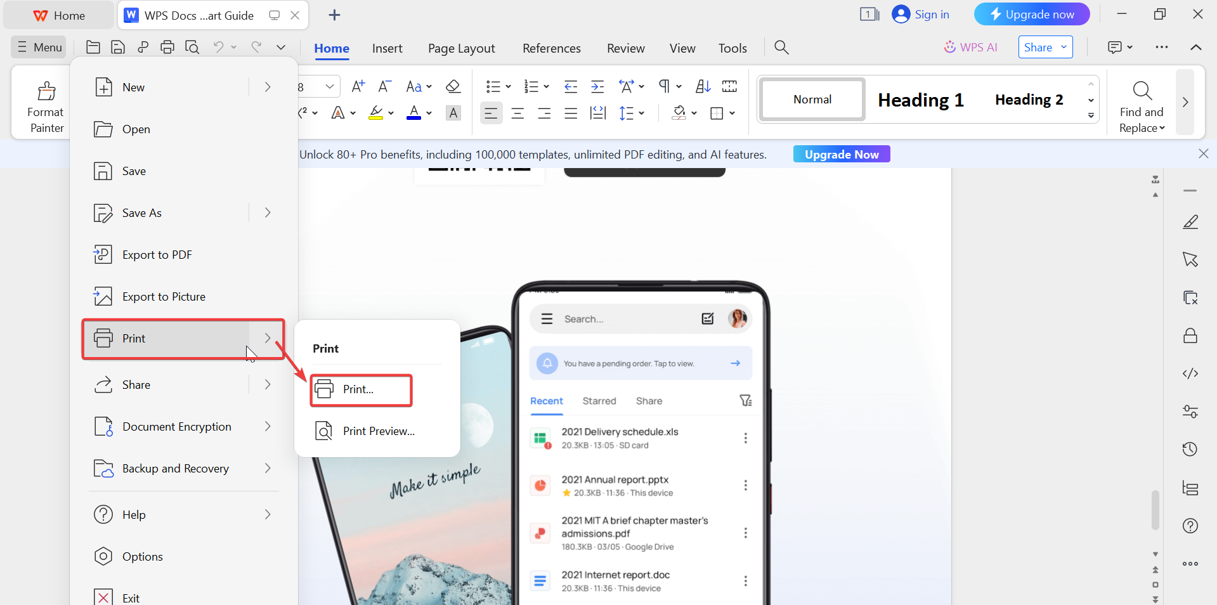1217x605 pixels.
Task: Click the yellow highlight color button
Action: click(x=376, y=113)
